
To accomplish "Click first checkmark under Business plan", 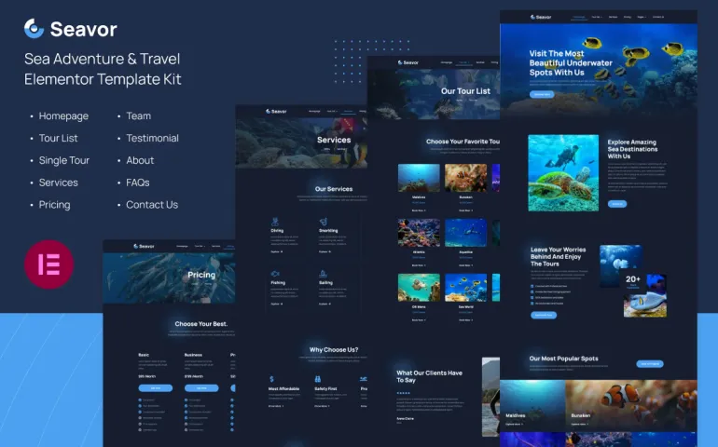I will pos(186,400).
